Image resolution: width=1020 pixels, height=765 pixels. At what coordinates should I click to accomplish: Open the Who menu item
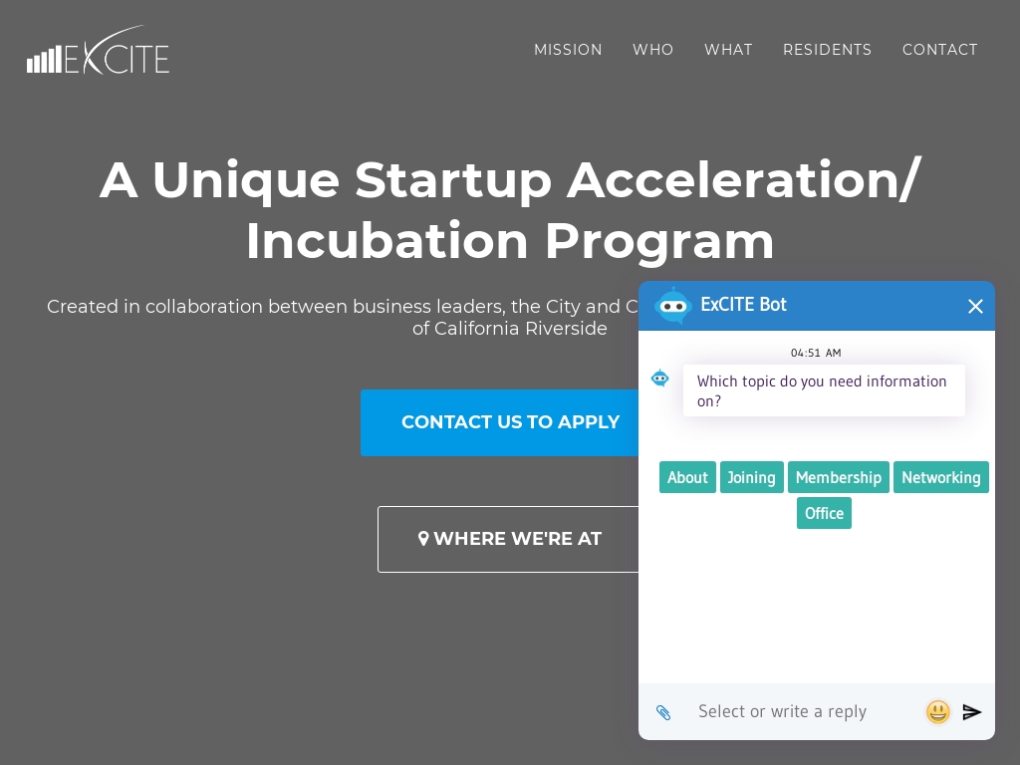point(652,50)
